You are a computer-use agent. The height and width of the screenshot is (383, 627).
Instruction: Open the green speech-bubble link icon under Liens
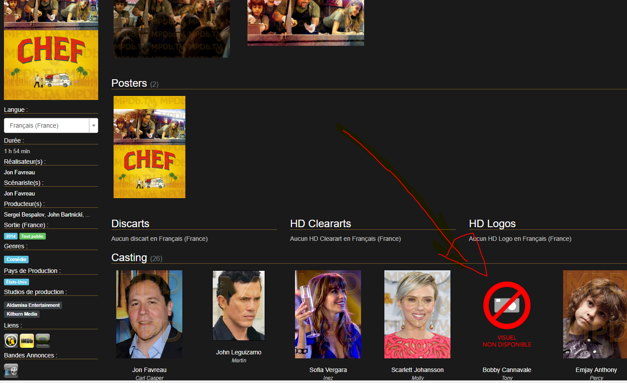pos(43,341)
